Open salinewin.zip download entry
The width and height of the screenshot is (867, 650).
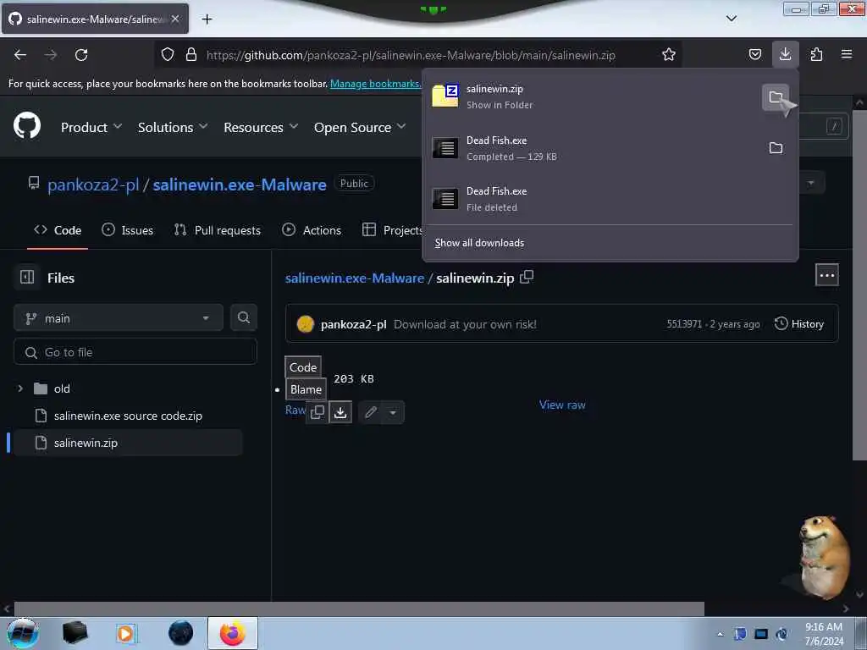(x=593, y=96)
